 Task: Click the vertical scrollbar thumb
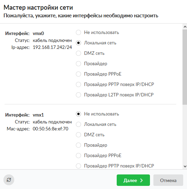(x=185, y=67)
